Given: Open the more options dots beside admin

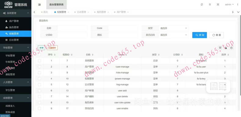Looking at the screenshot, I should point(237,5).
